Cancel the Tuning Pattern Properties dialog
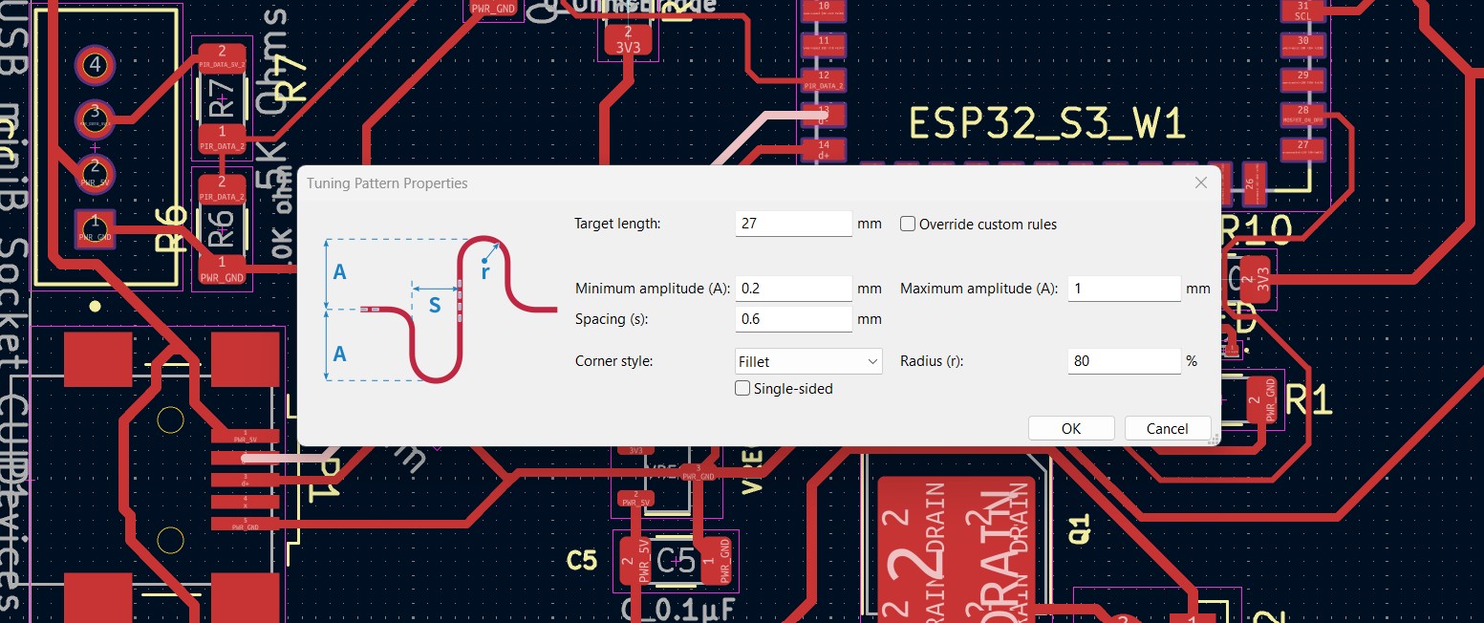Image resolution: width=1484 pixels, height=623 pixels. point(1168,428)
